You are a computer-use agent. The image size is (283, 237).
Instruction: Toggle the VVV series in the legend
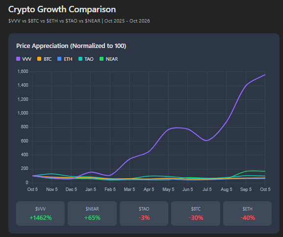(24, 59)
